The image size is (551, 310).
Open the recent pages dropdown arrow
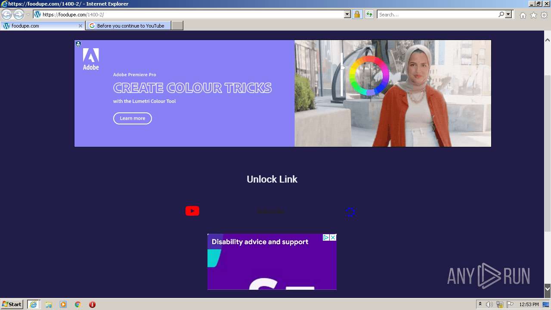[28, 15]
